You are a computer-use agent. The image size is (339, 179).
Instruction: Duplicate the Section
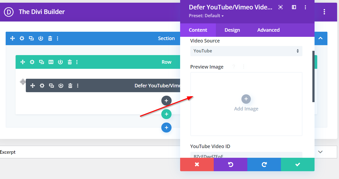pos(31,38)
